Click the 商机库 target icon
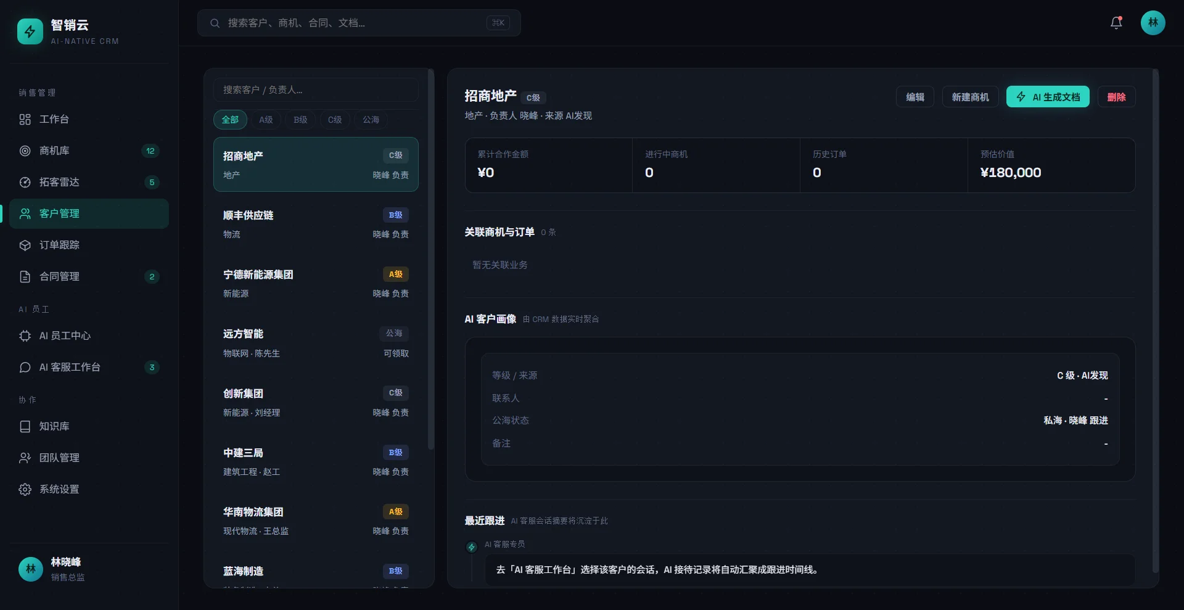Image resolution: width=1184 pixels, height=610 pixels. pos(25,150)
